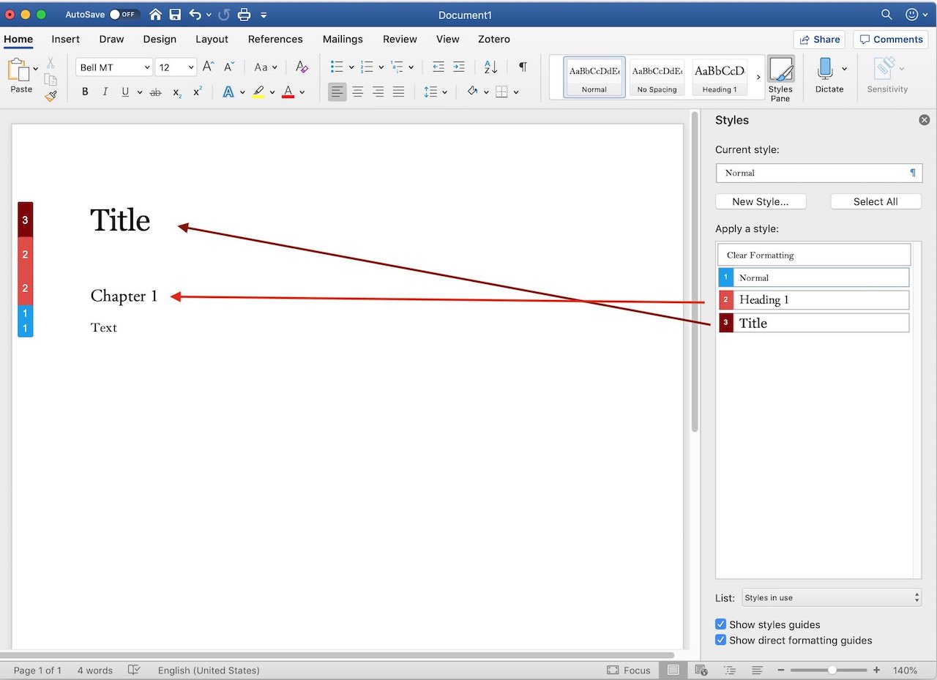Click the Sort A-Z icon

(490, 67)
